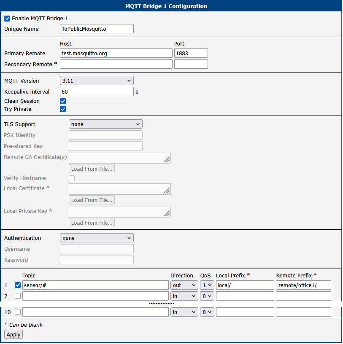The width and height of the screenshot is (343, 344).
Task: Click the Primary Remote port field
Action: coord(191,53)
